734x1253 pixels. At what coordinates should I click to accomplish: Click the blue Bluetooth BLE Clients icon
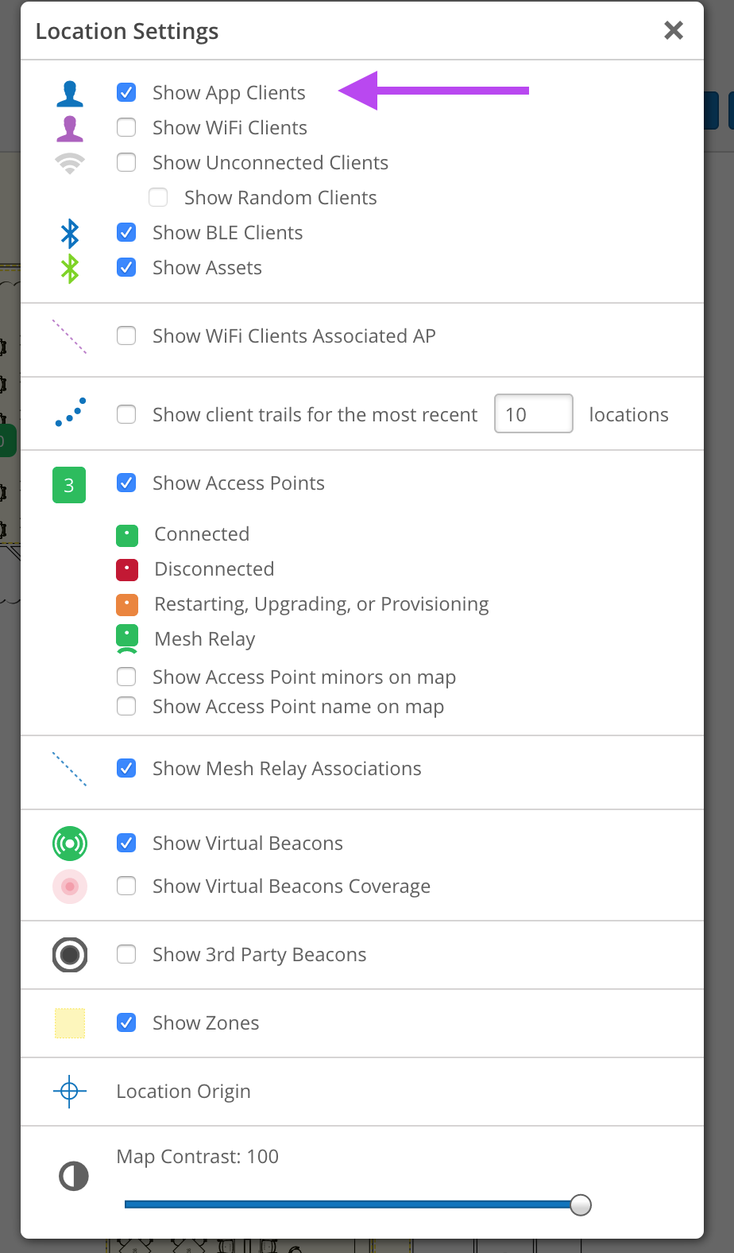[70, 233]
